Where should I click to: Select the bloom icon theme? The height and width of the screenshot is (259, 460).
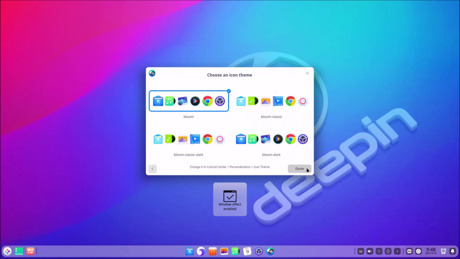(189, 101)
